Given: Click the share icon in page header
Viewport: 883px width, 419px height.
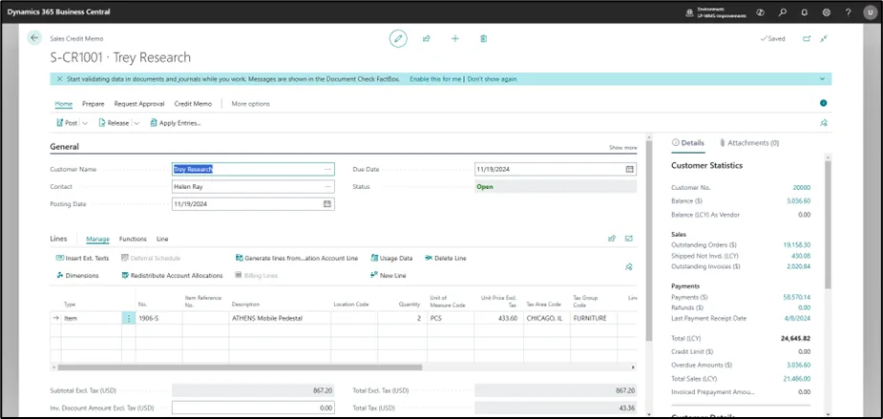Looking at the screenshot, I should point(427,38).
